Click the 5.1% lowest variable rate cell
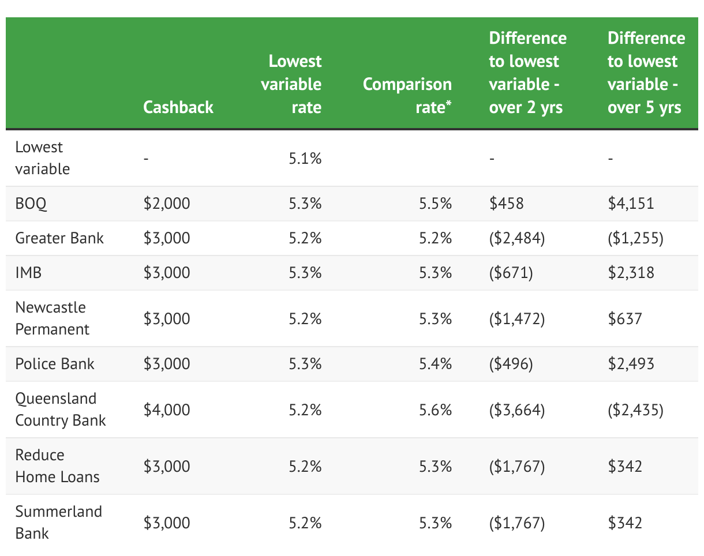 pos(305,158)
